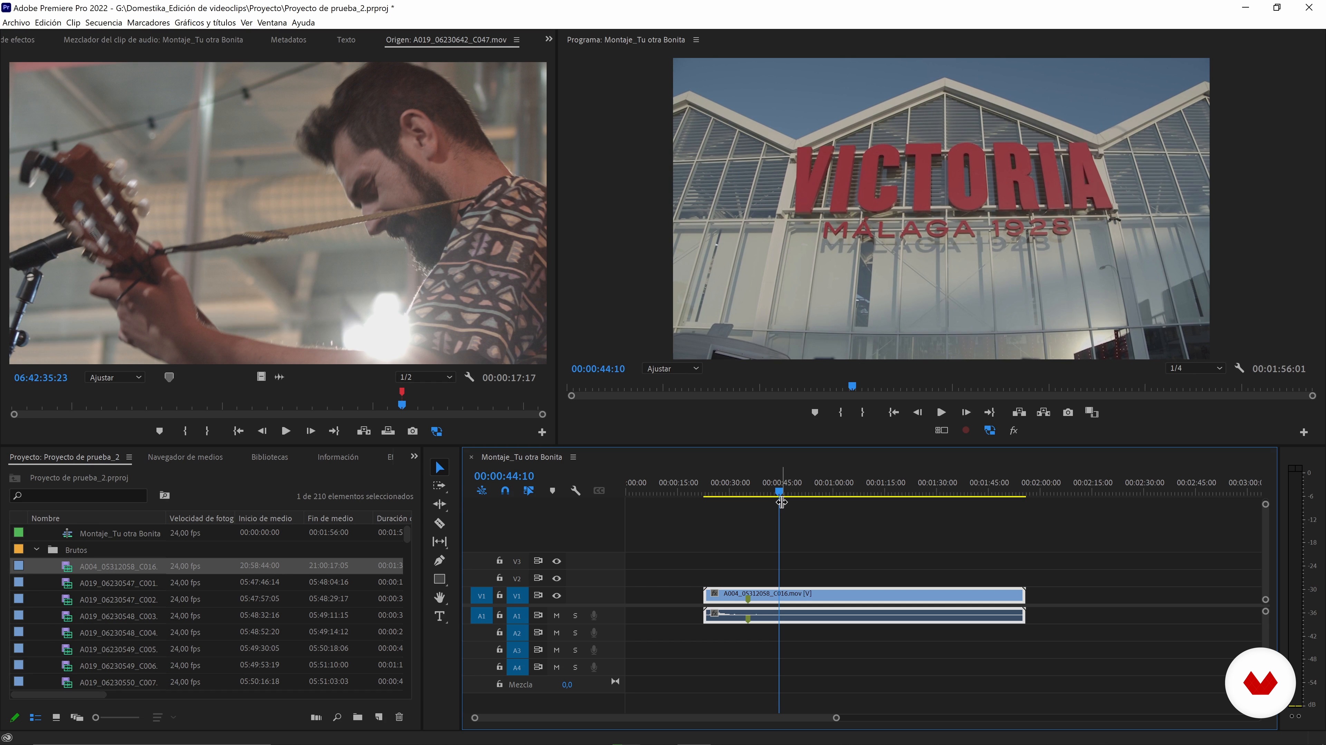1326x745 pixels.
Task: Toggle V3 track output eye
Action: point(556,561)
